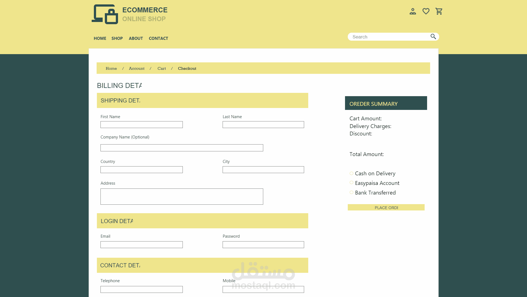Viewport: 527px width, 297px height.
Task: Click the wishlist heart icon
Action: coord(426,11)
